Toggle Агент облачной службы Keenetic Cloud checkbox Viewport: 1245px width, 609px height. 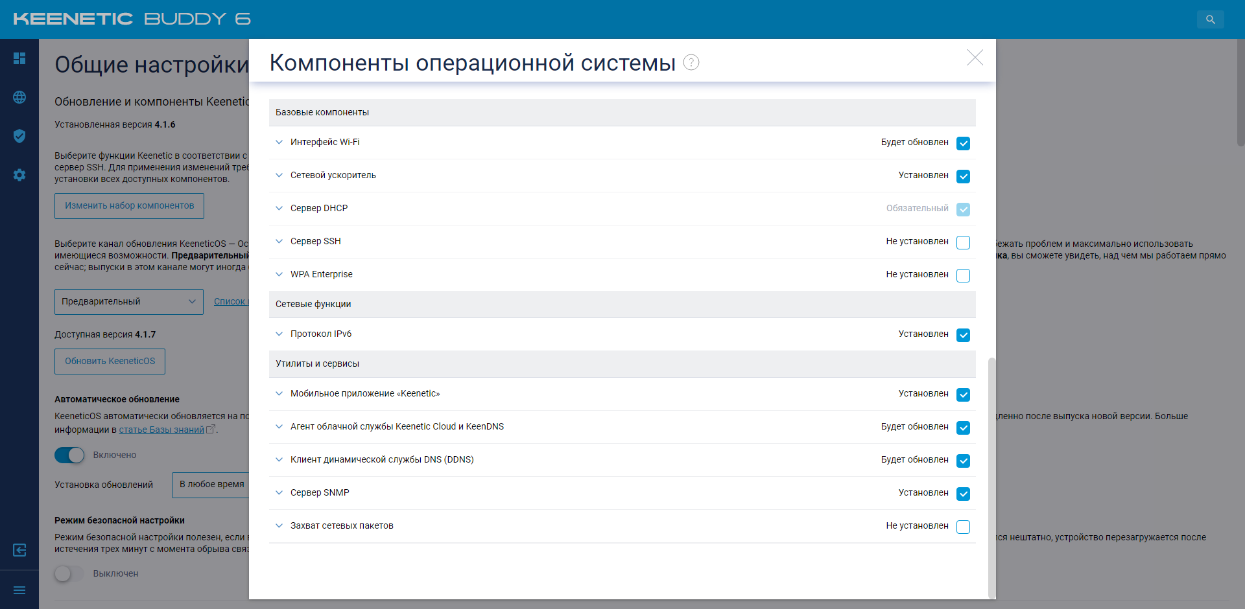pyautogui.click(x=964, y=428)
